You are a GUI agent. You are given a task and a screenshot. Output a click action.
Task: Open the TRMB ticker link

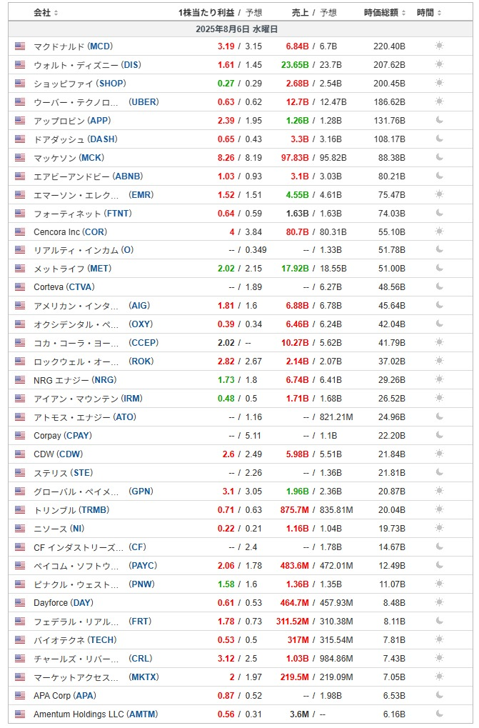pos(94,510)
